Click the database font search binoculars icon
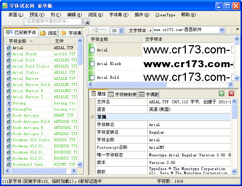 86,22
